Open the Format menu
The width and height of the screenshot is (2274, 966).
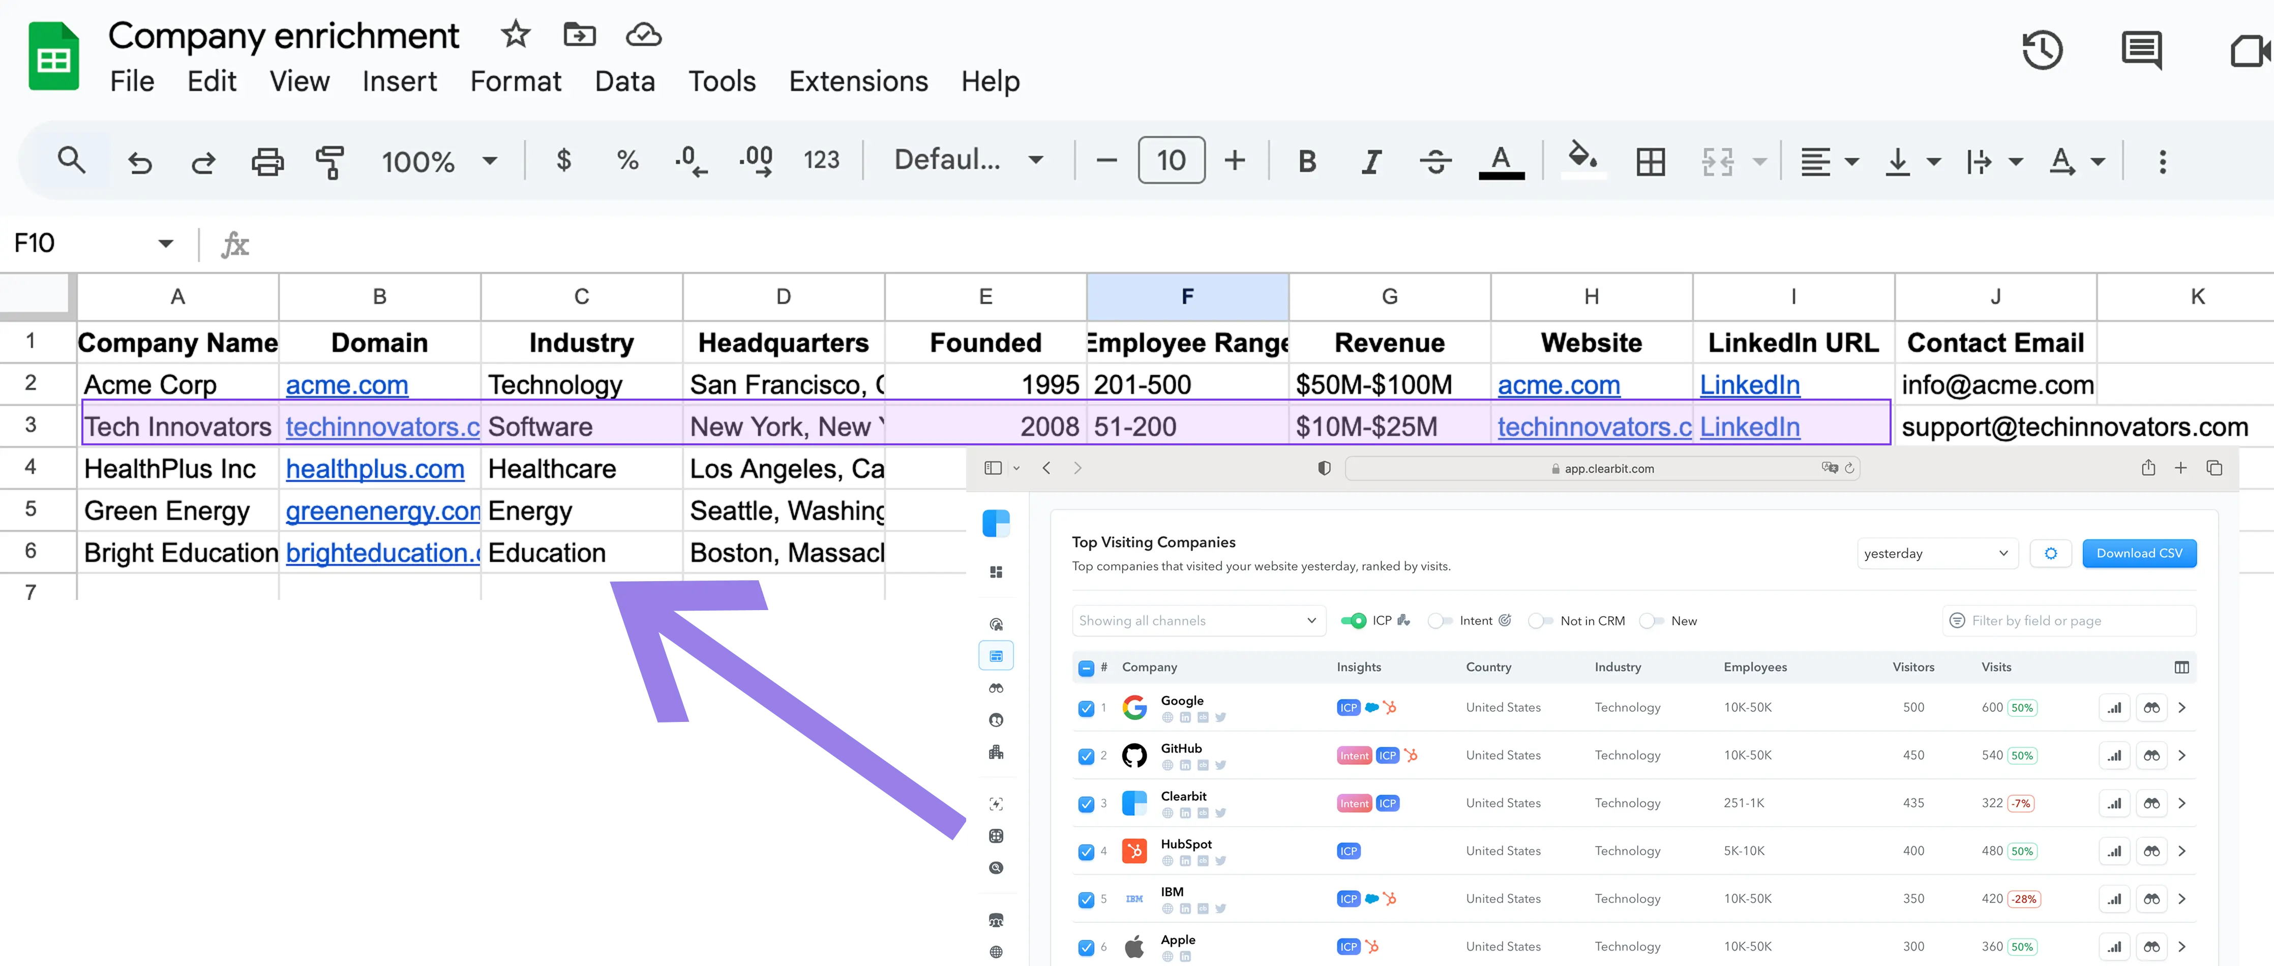click(x=515, y=81)
